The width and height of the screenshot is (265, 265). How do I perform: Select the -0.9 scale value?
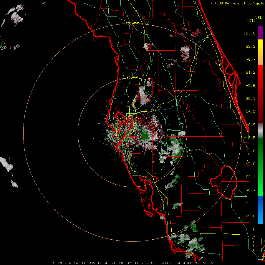[251, 125]
